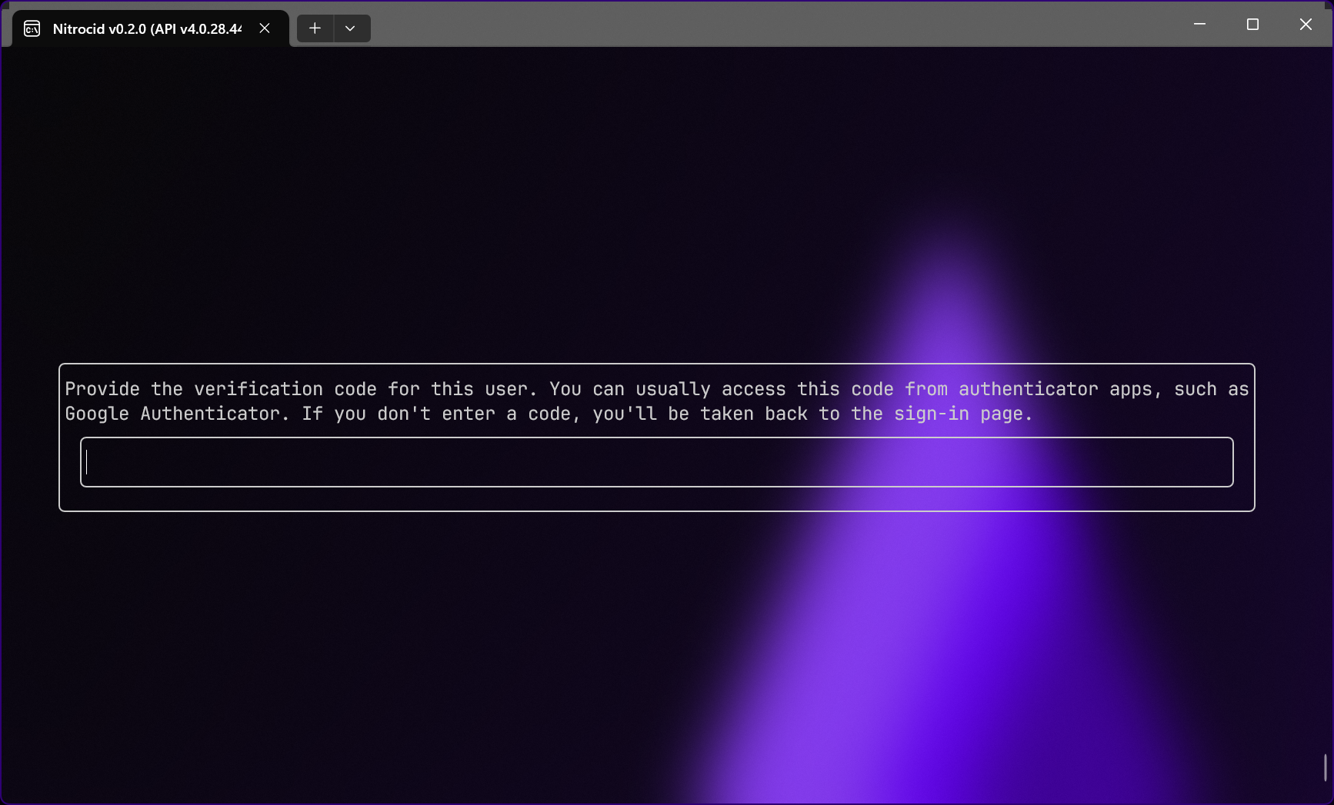The width and height of the screenshot is (1334, 805).
Task: Select the Nitrocid v0.2.0 terminal tab
Action: [151, 28]
